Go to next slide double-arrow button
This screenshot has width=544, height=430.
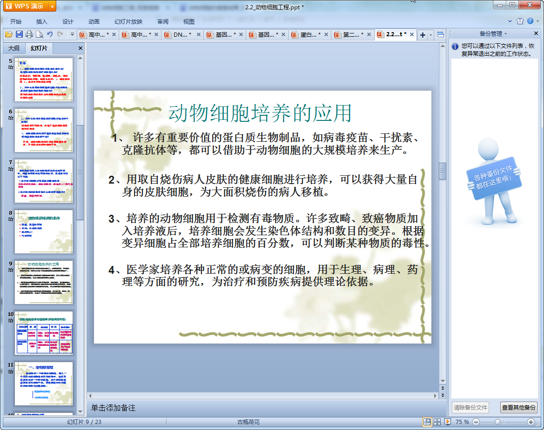(x=443, y=395)
